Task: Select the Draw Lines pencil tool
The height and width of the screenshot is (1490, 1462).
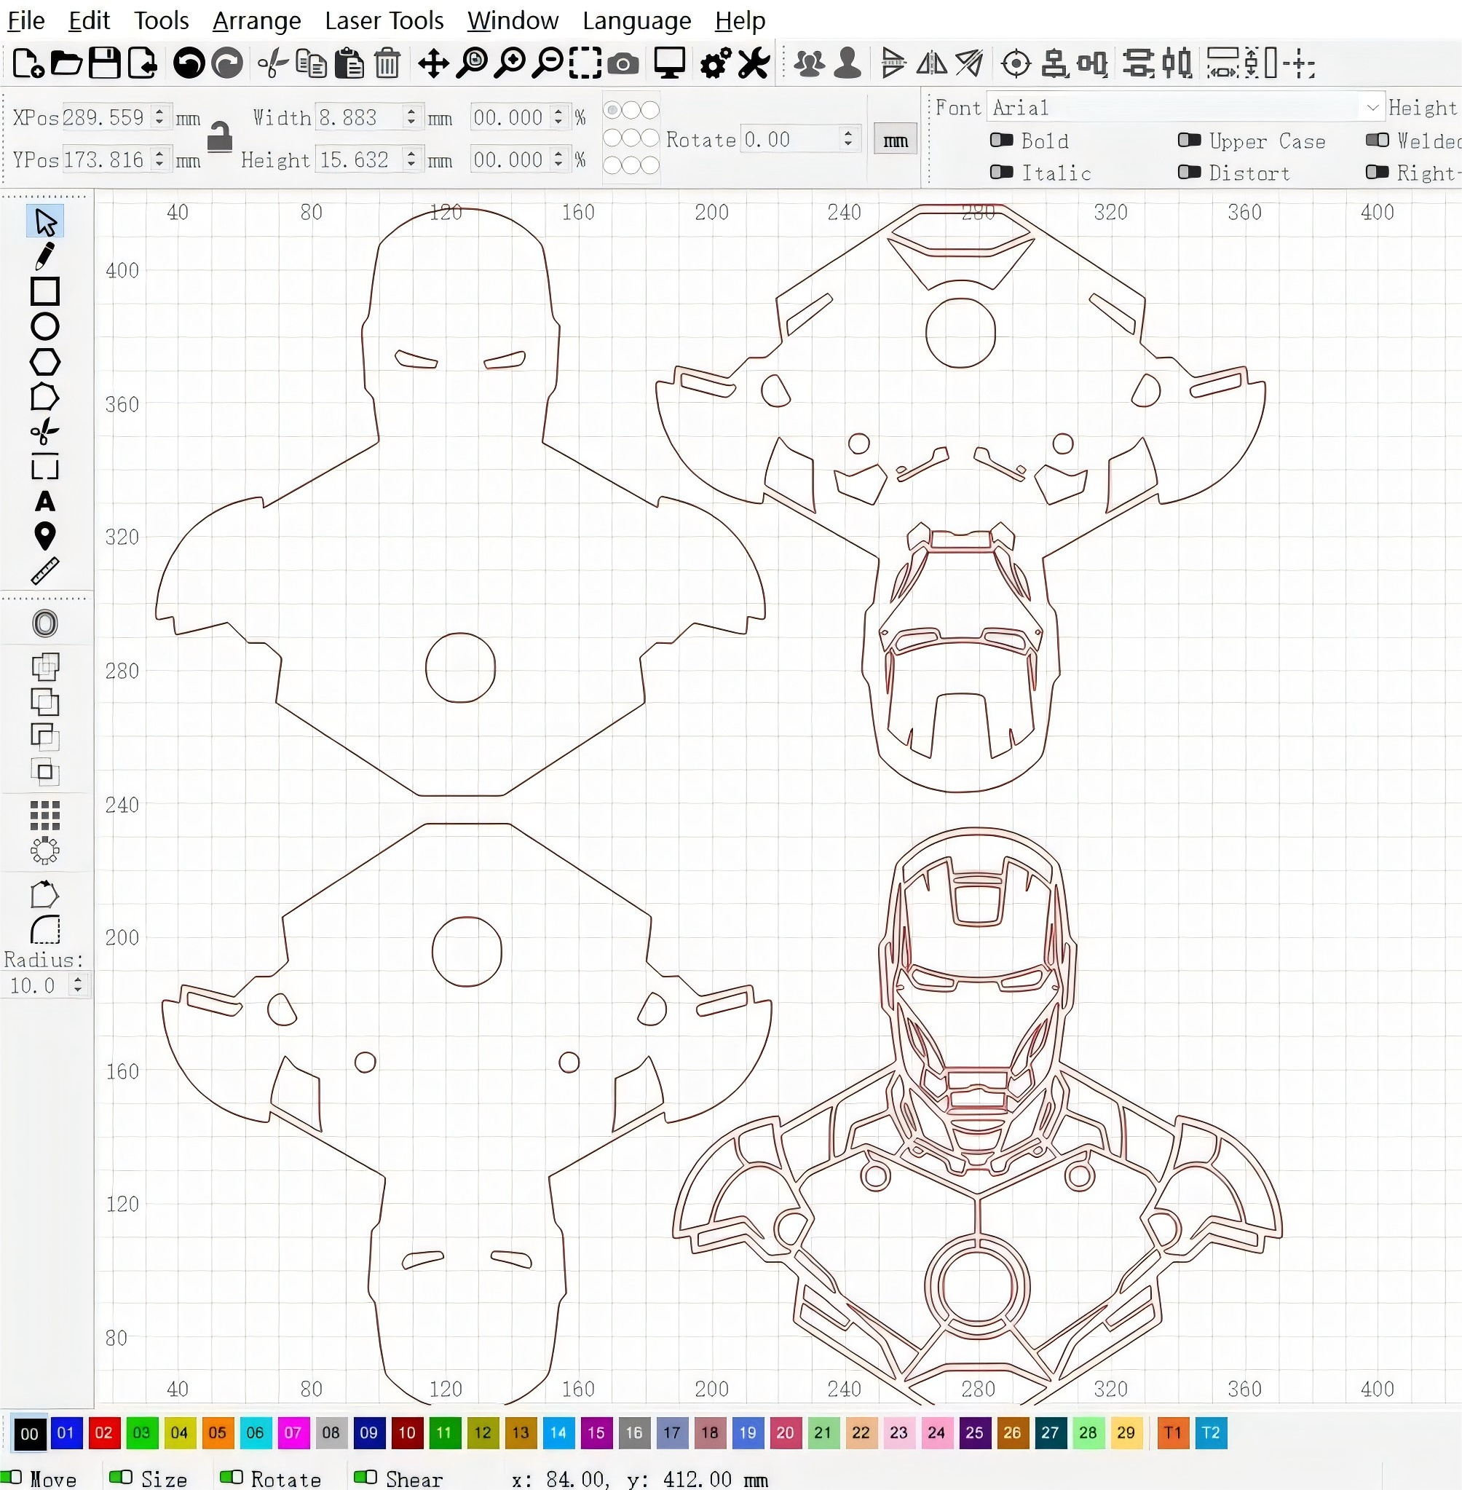Action: tap(44, 256)
